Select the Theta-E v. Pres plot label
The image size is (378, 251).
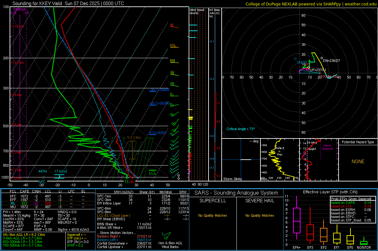click(280, 151)
